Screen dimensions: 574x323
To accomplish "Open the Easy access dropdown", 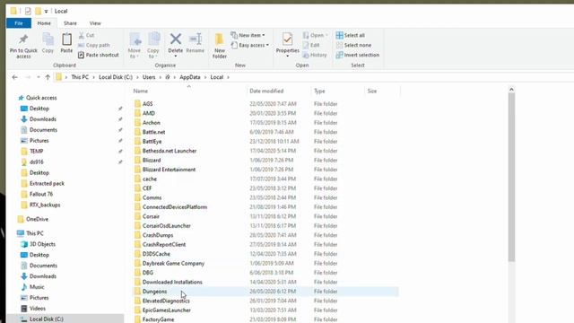I will 250,45.
